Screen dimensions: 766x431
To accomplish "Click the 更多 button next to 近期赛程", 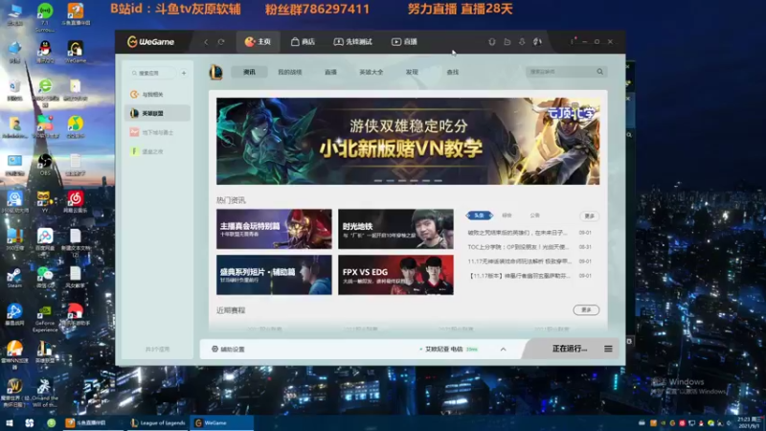I will pos(586,309).
